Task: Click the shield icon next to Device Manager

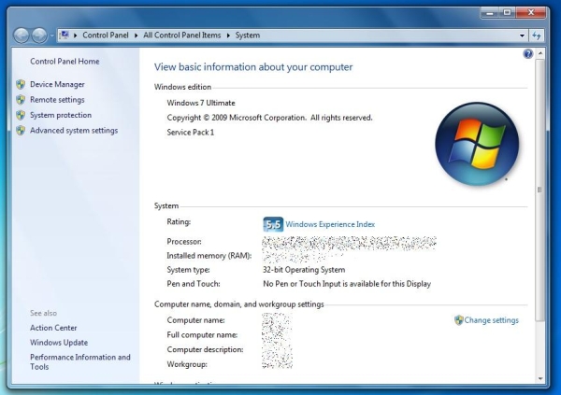Action: click(x=21, y=84)
